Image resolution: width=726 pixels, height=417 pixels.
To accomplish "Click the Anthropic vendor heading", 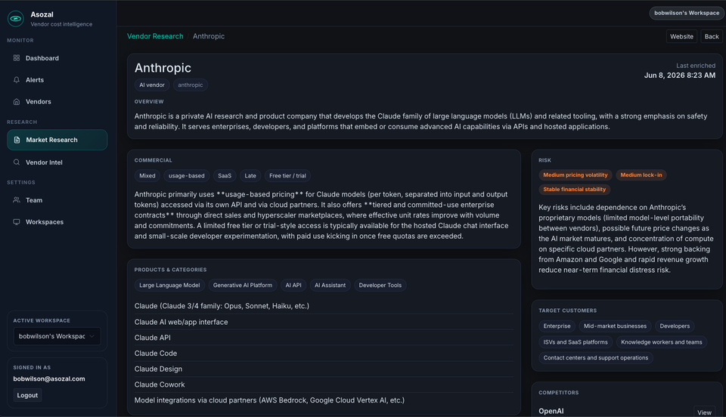I will click(163, 68).
